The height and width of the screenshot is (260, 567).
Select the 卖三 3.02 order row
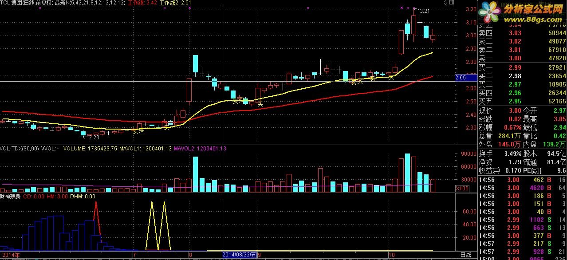(x=522, y=41)
